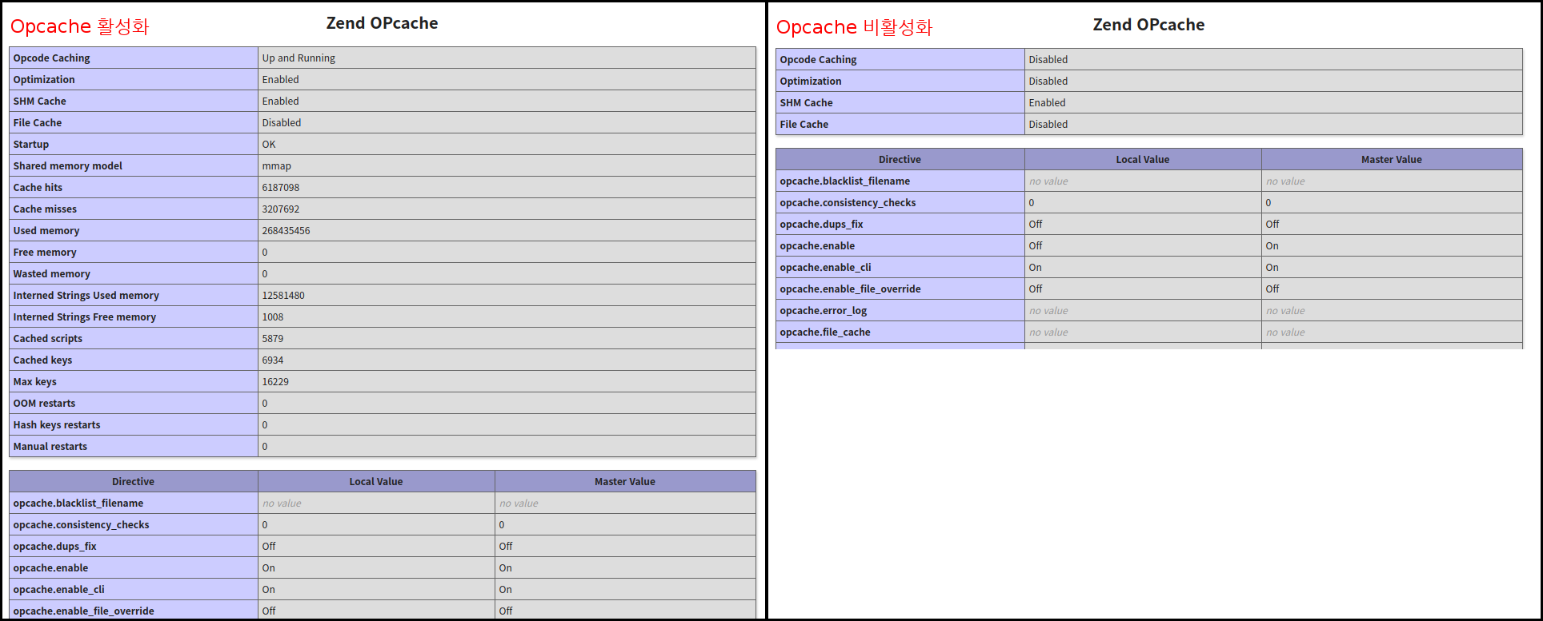
Task: Click the value 12581480
Action: (283, 295)
